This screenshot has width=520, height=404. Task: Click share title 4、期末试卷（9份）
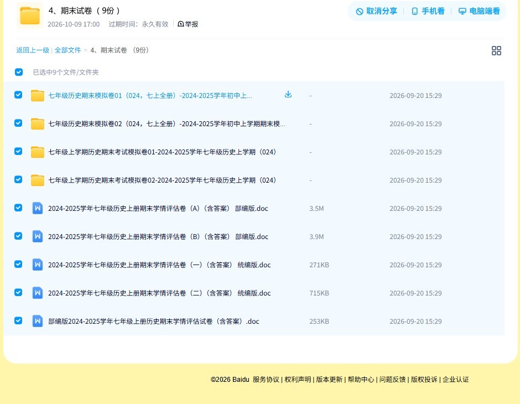click(x=84, y=11)
